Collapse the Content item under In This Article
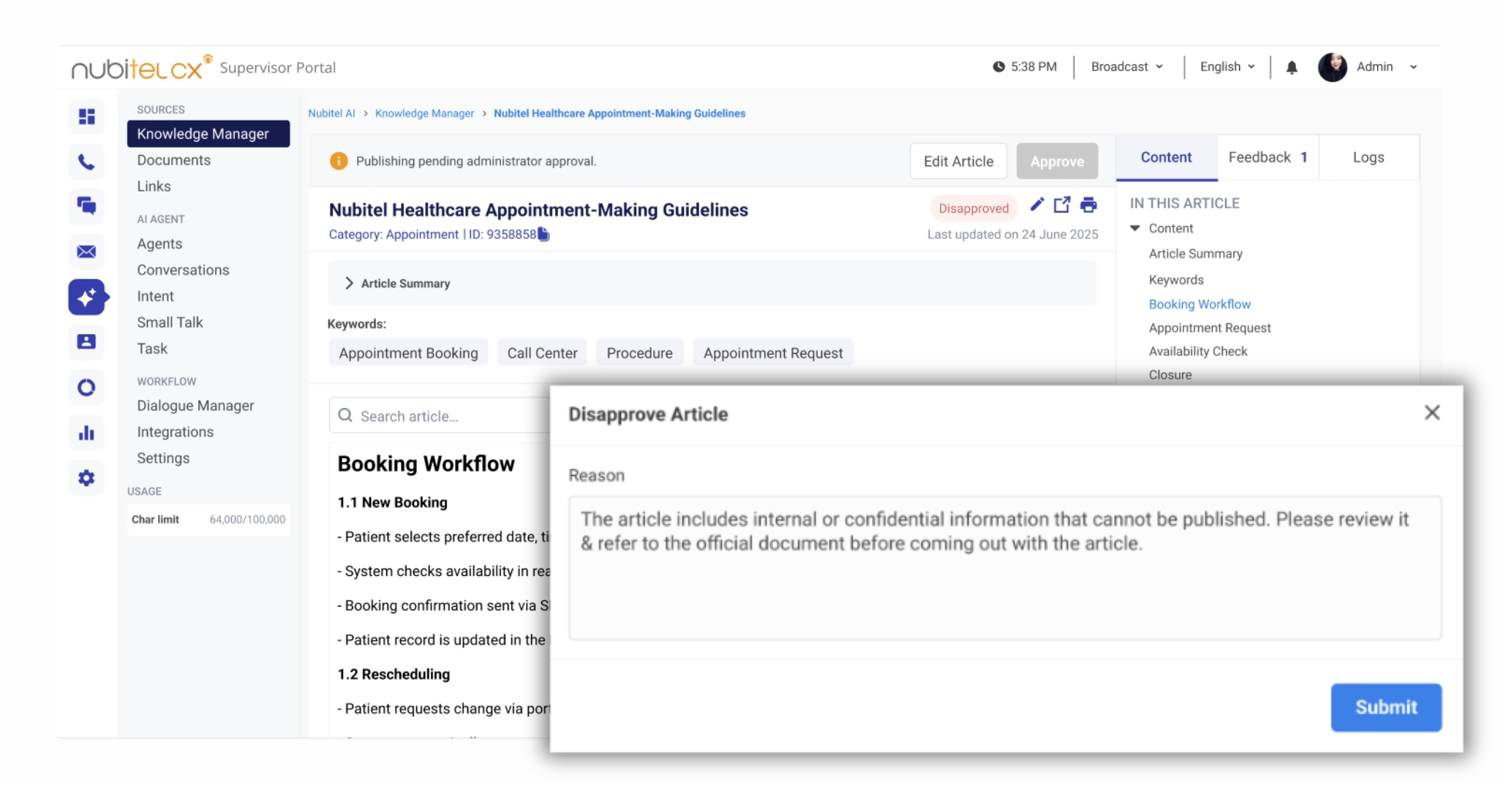The width and height of the screenshot is (1498, 785). pyautogui.click(x=1136, y=228)
